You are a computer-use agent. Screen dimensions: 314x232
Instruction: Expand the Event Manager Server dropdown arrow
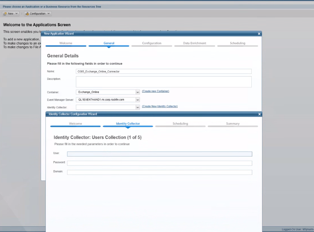[138, 100]
